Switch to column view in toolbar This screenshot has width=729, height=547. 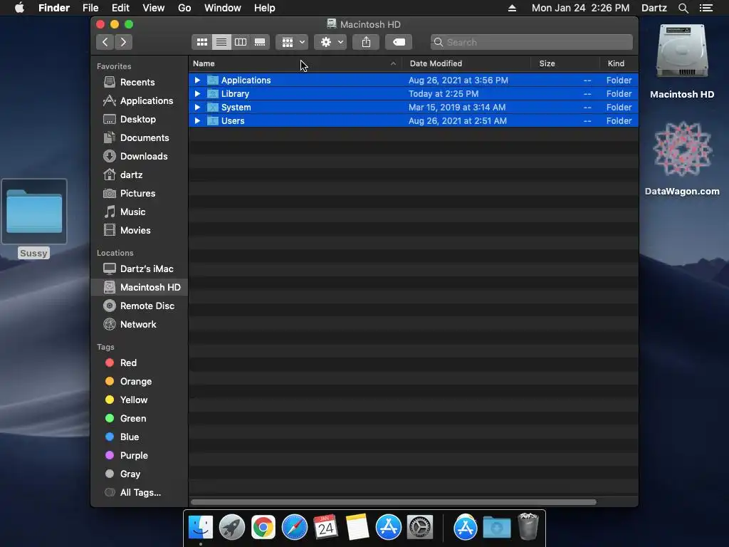(x=241, y=42)
